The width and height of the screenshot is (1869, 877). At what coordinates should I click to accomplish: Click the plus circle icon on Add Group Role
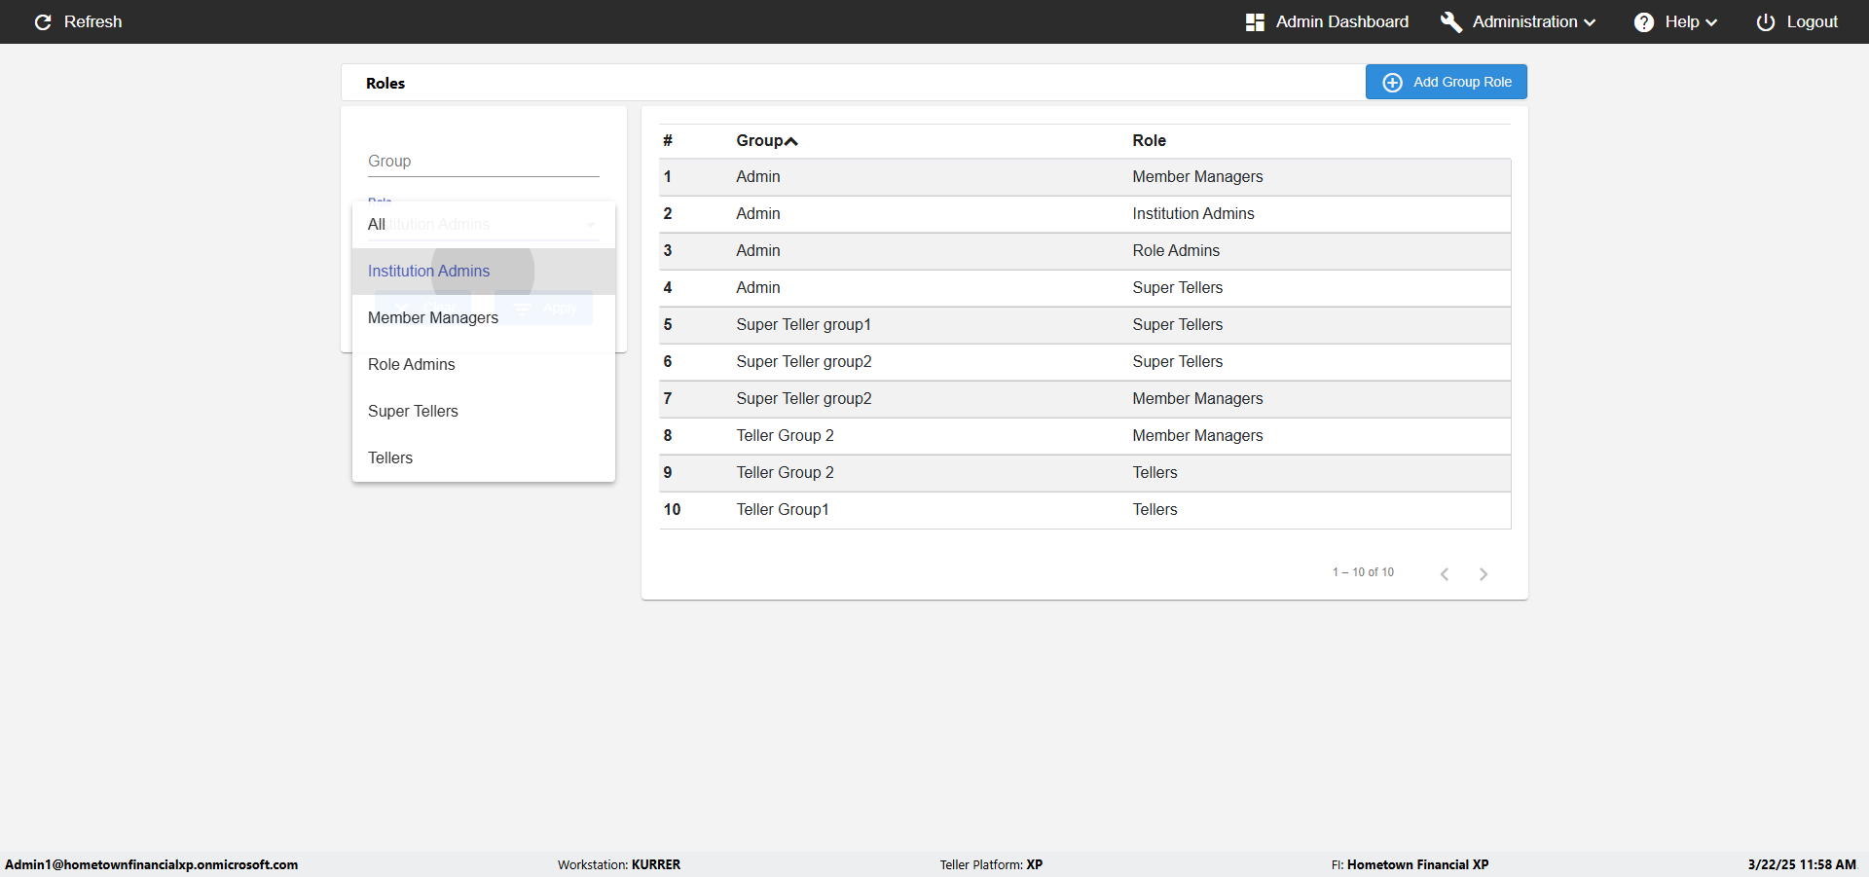[1393, 82]
